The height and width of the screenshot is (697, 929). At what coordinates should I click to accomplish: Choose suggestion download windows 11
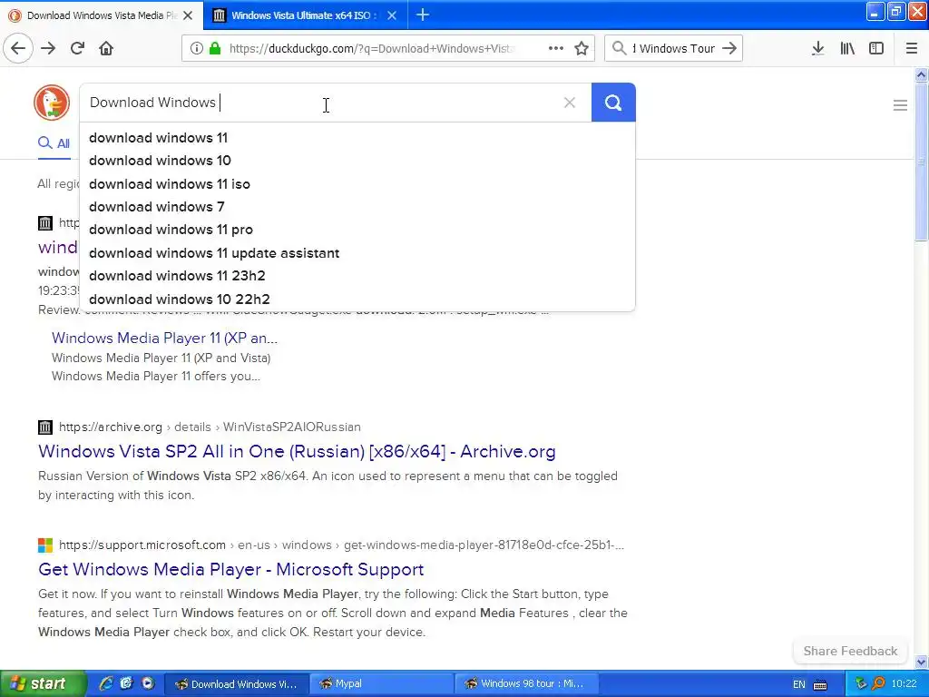(357, 138)
